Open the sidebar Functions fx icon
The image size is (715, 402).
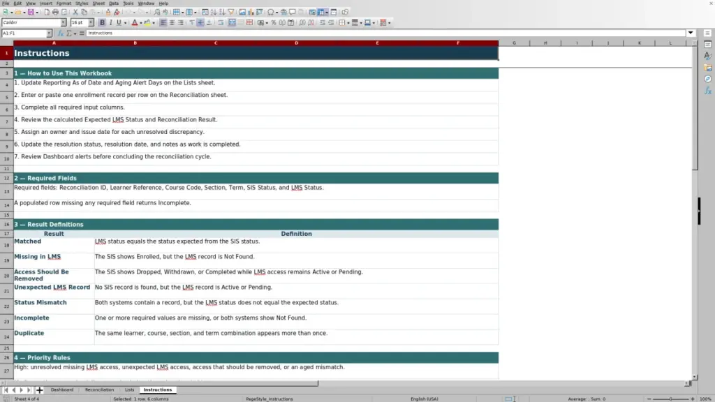pyautogui.click(x=708, y=91)
